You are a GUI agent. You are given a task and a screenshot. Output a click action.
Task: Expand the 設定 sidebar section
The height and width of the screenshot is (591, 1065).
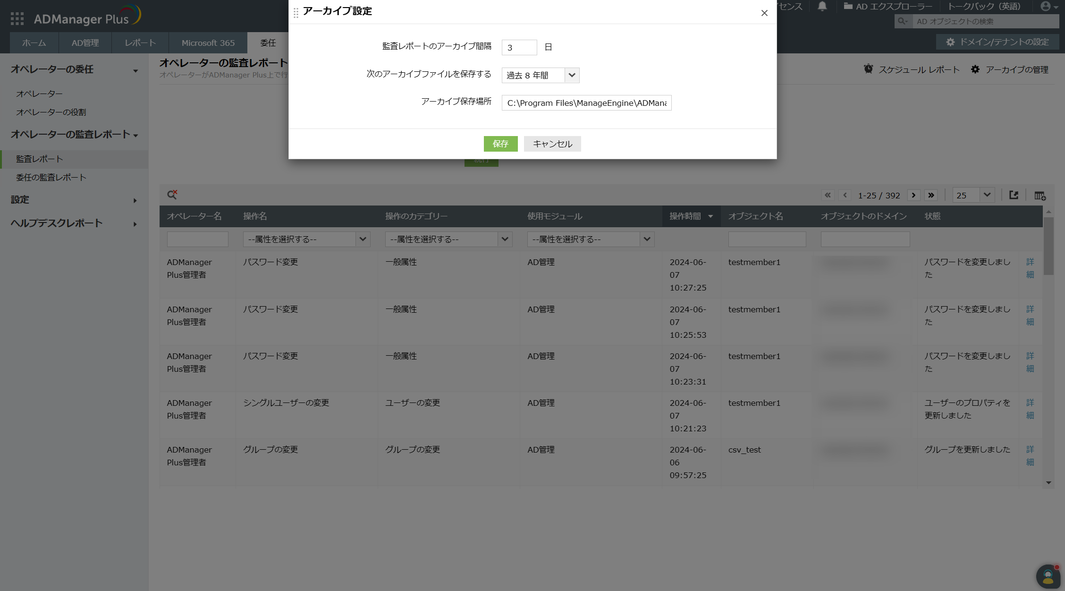pyautogui.click(x=74, y=200)
